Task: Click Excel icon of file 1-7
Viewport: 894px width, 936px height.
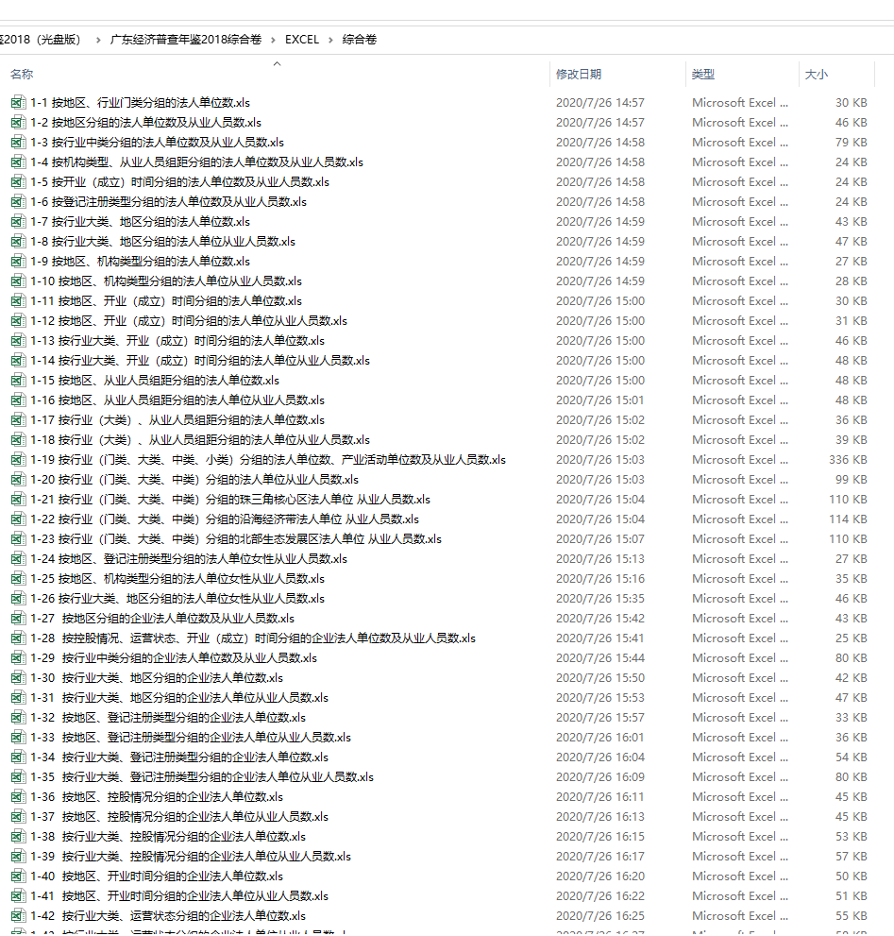Action: tap(19, 221)
